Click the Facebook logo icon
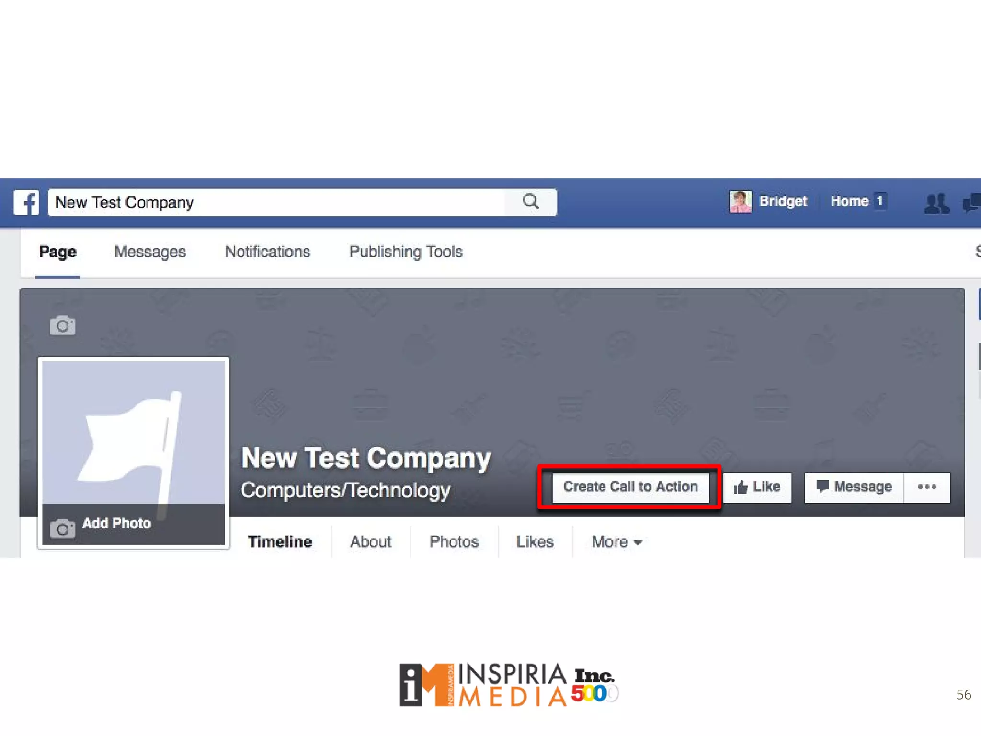Viewport: 981px width, 736px height. click(x=26, y=202)
